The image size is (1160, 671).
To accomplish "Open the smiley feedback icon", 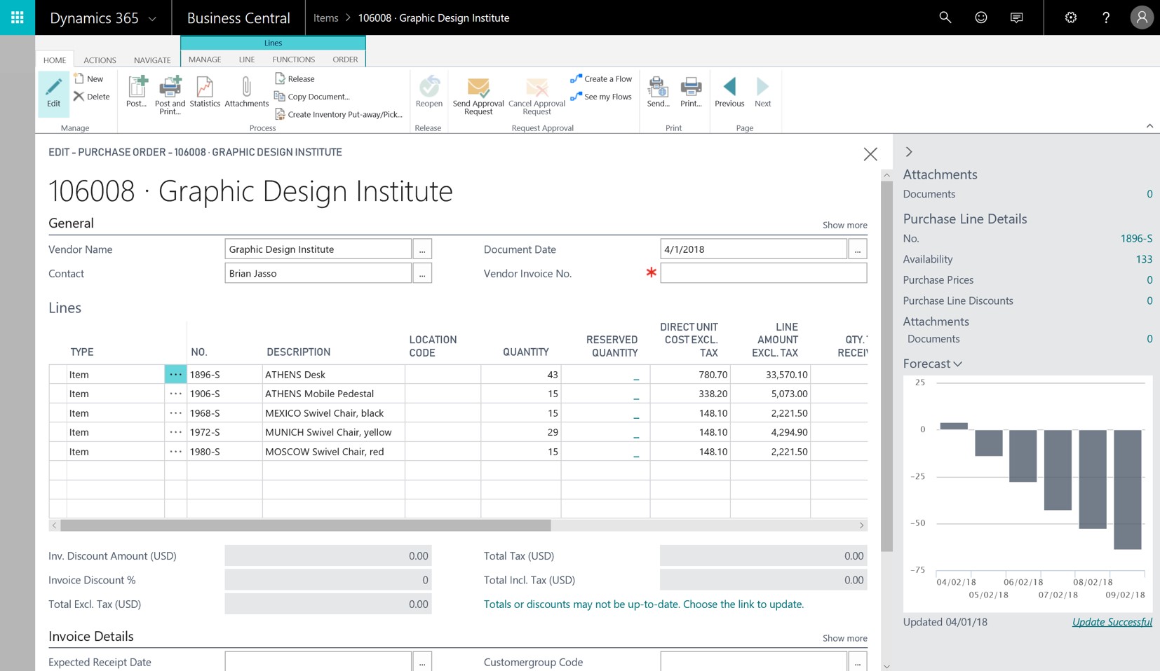I will [980, 18].
